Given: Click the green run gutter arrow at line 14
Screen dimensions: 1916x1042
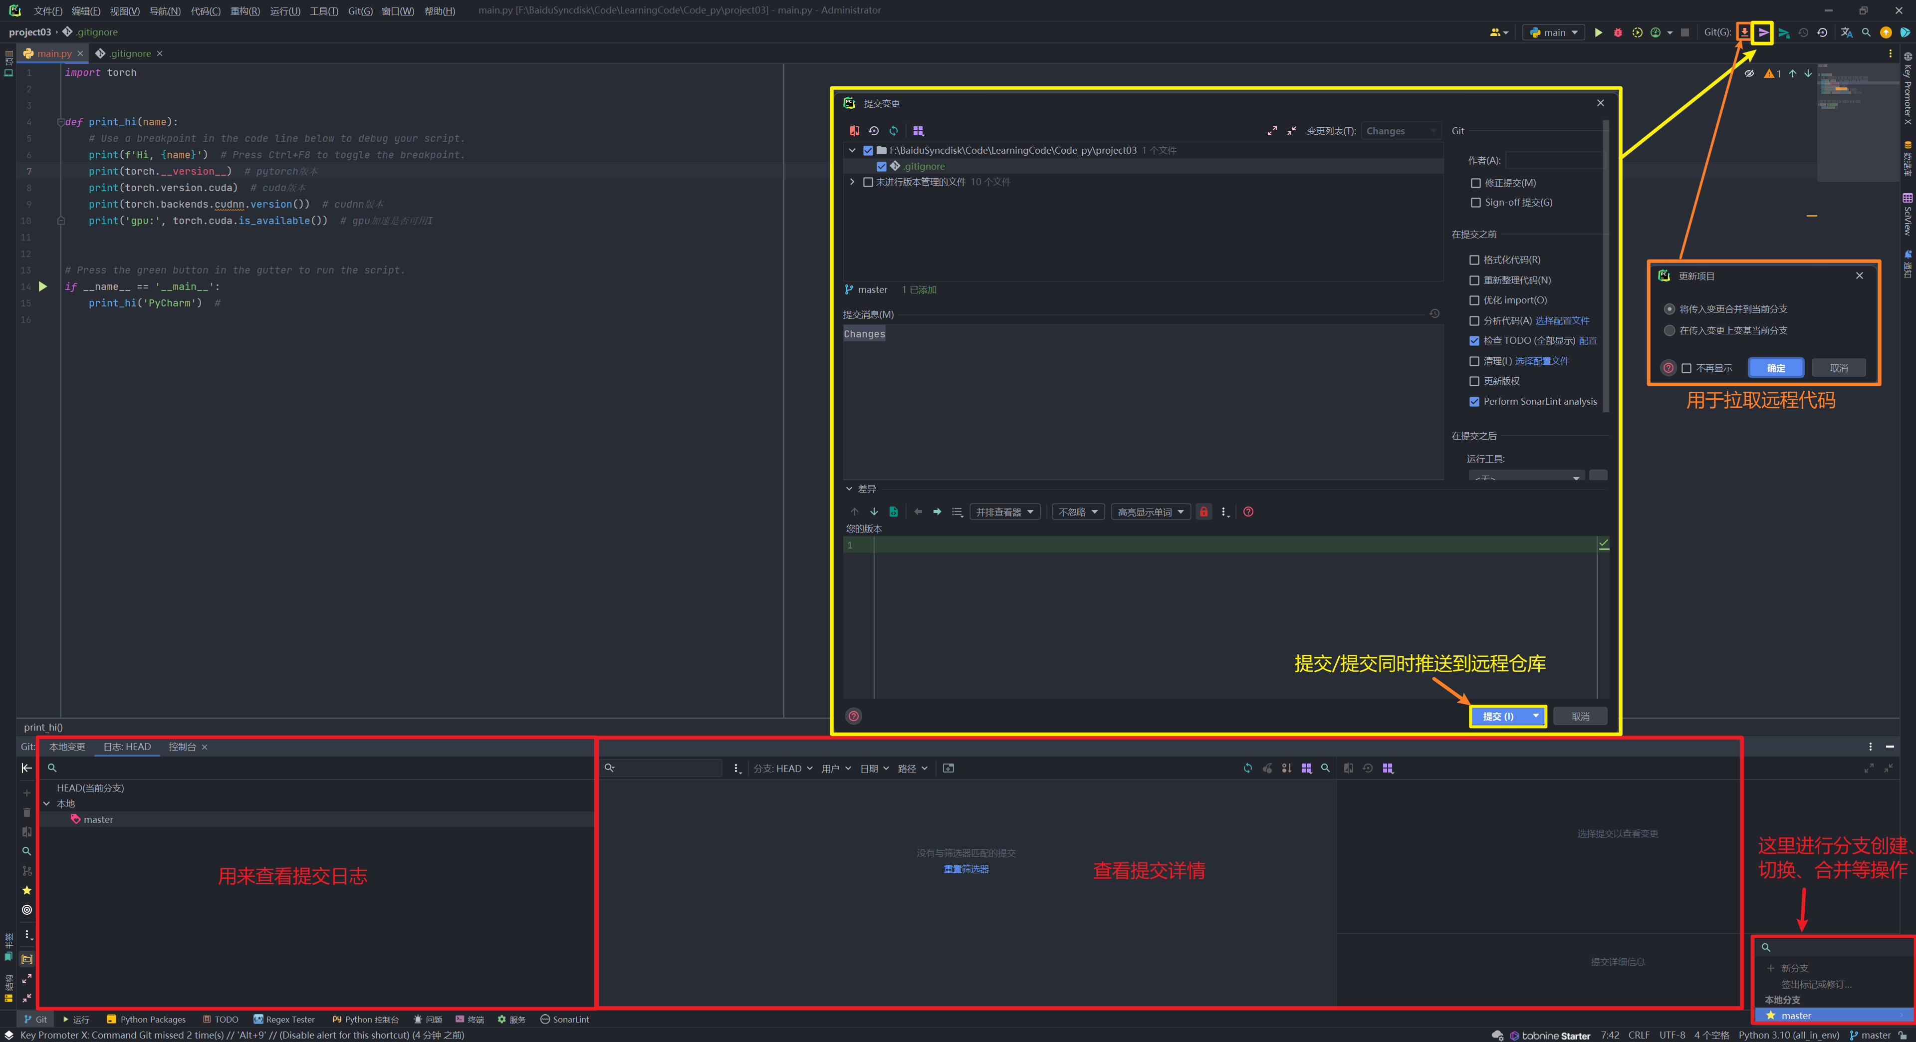Looking at the screenshot, I should tap(43, 286).
